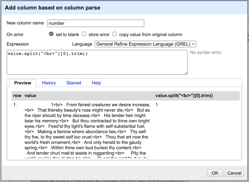Image resolution: width=249 pixels, height=182 pixels.
Task: Click the result value "1" in preview
Action: tap(157, 105)
